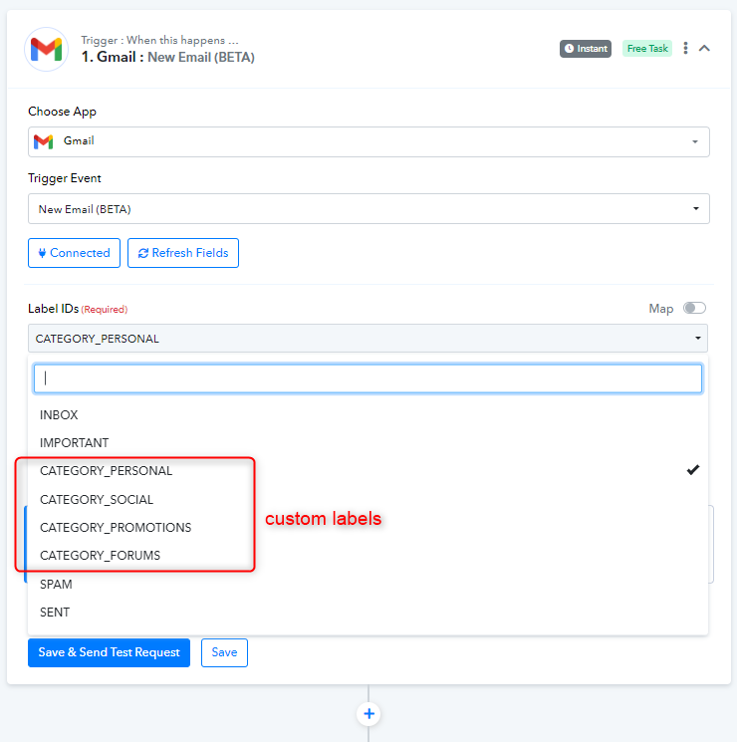Collapse the trigger step with chevron
Screen dimensions: 737x742
tap(704, 48)
